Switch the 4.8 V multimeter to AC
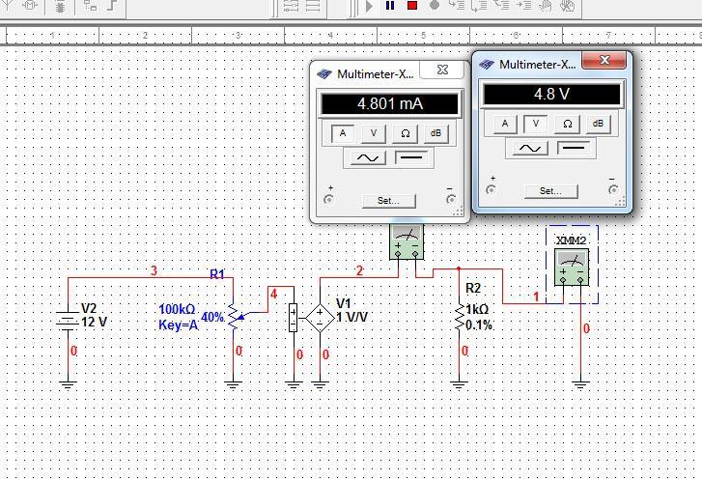The image size is (702, 480). click(x=530, y=148)
